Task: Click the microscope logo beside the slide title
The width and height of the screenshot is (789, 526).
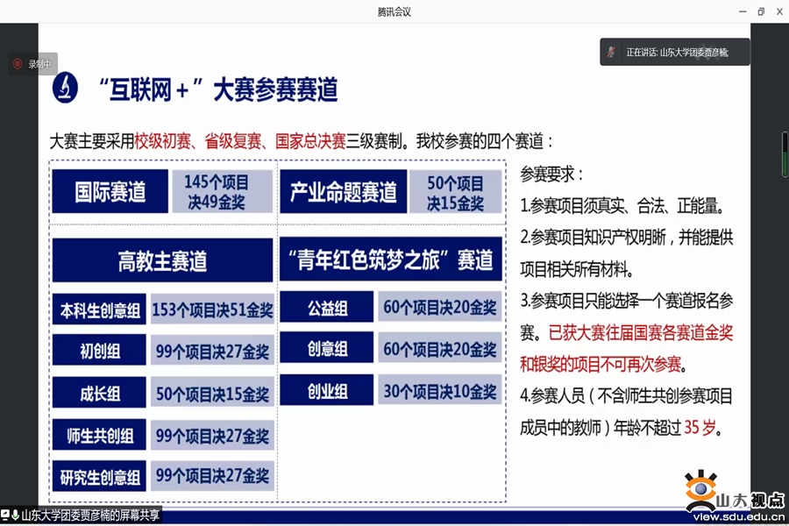Action: (x=66, y=89)
